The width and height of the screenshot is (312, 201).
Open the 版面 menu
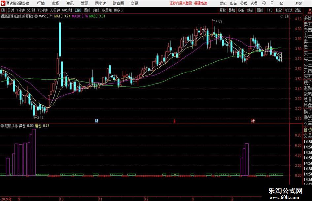point(233,3)
